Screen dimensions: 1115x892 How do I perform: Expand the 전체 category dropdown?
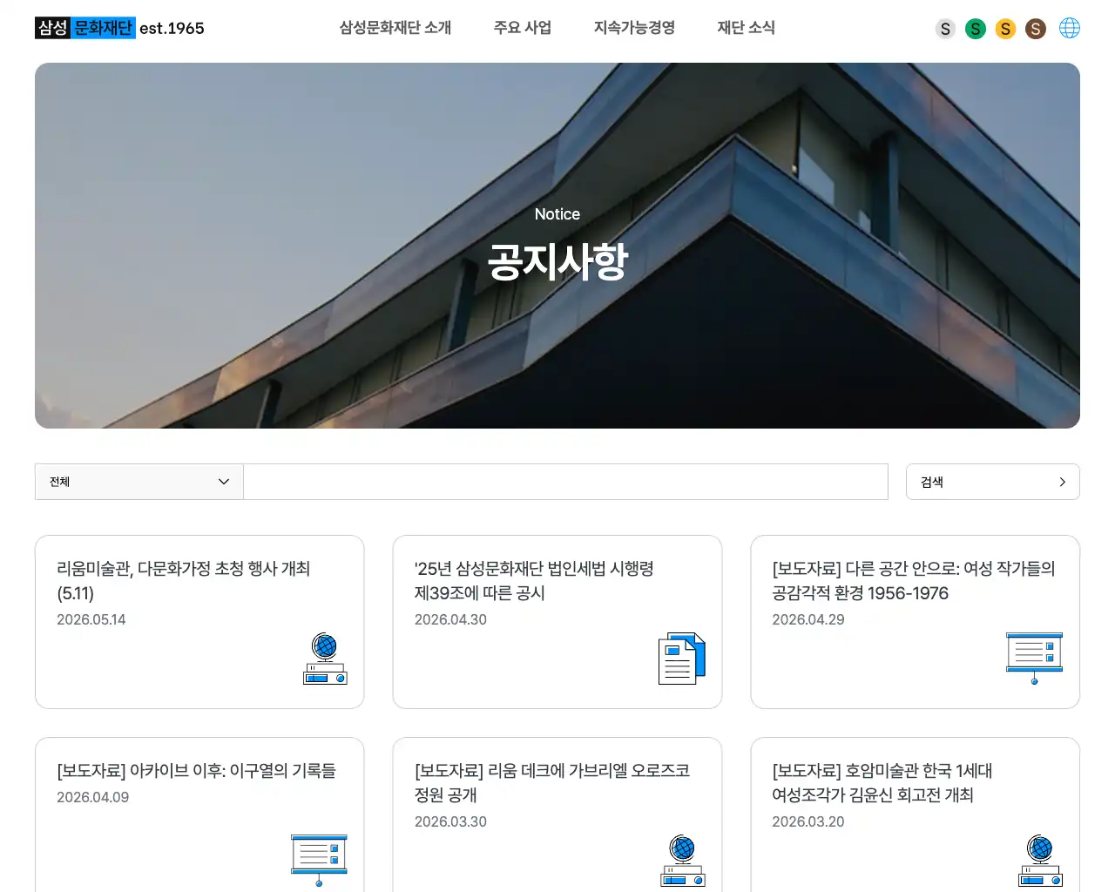click(x=139, y=482)
